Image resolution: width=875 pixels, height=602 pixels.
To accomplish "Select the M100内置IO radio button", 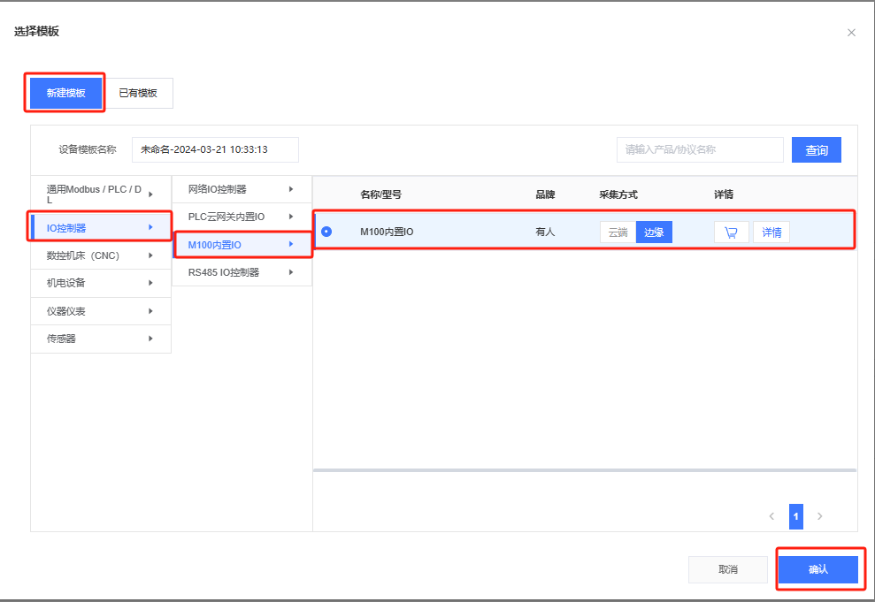I will (326, 232).
